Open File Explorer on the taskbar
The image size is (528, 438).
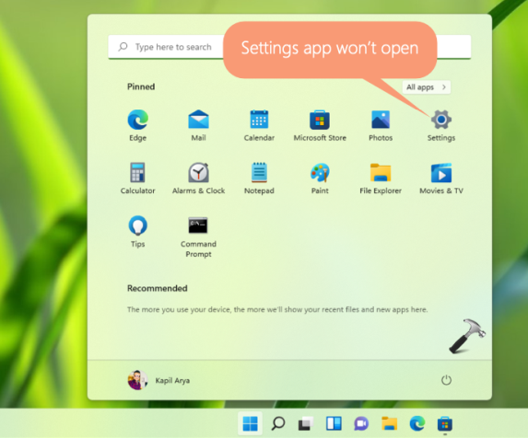[389, 423]
